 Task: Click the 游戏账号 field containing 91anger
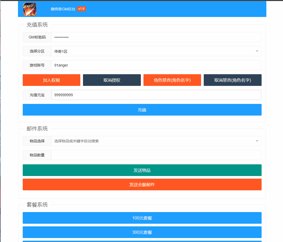156,65
